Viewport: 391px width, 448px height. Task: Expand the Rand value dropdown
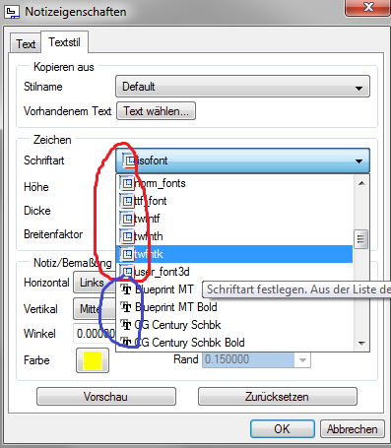[302, 359]
